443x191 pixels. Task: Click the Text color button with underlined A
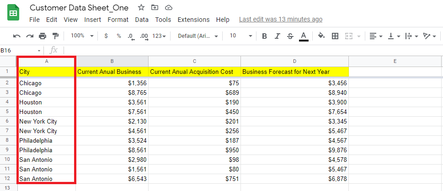point(304,36)
